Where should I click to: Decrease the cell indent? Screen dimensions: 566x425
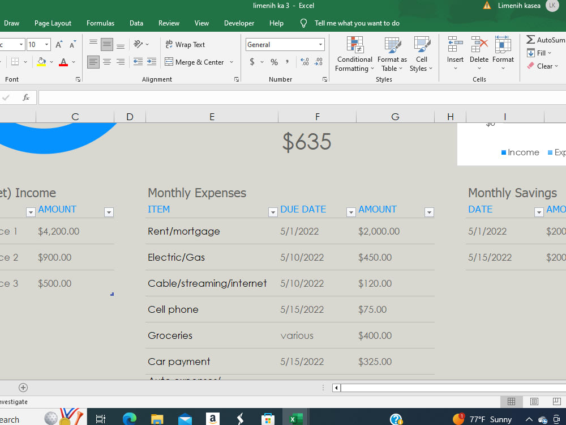(138, 62)
